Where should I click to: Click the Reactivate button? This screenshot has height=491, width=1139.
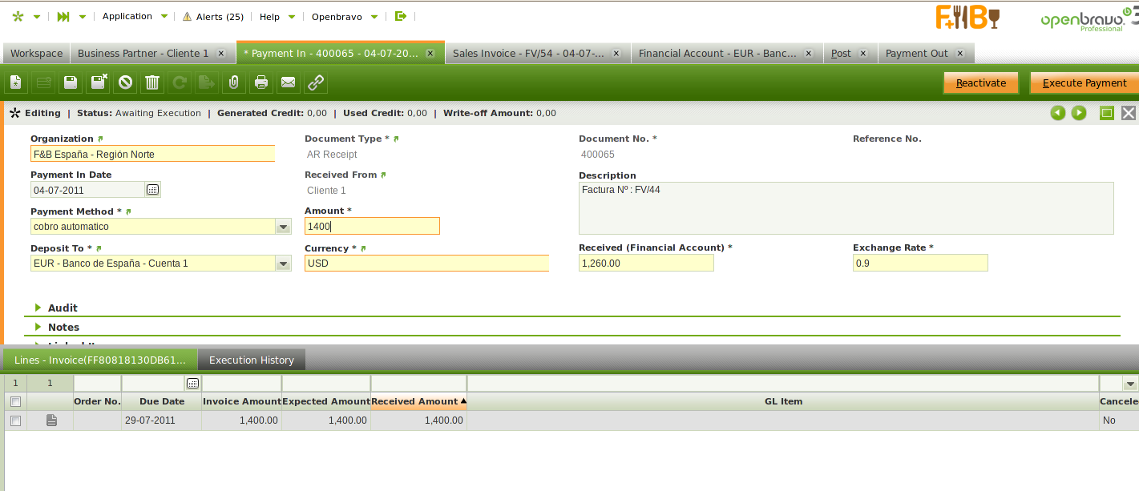980,83
